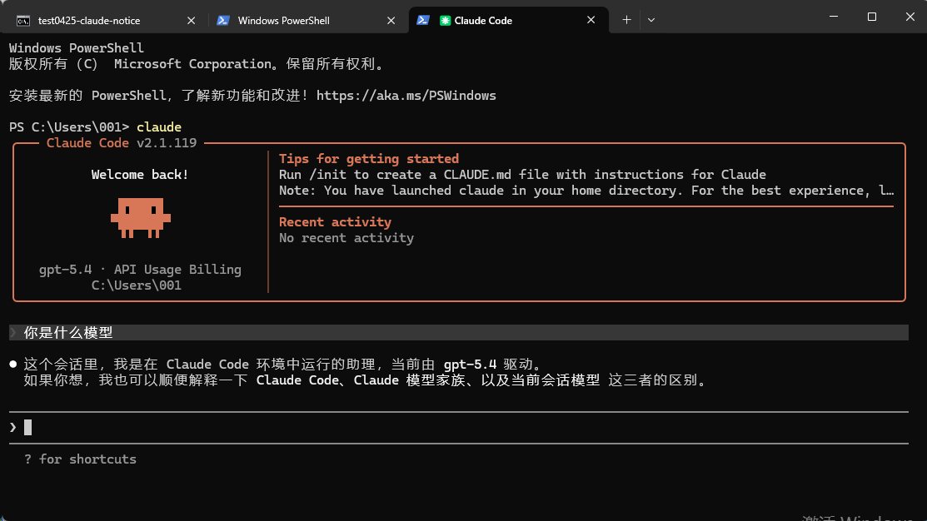Close the test0425-claude-notice tab
This screenshot has height=521, width=927.
pos(191,20)
